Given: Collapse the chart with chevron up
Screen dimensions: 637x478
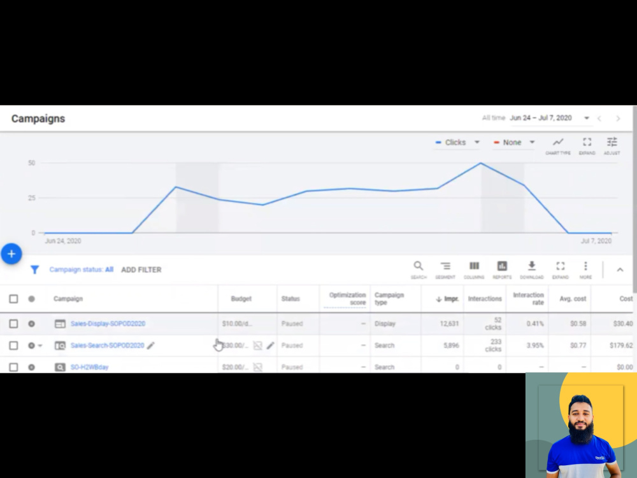Looking at the screenshot, I should click(x=620, y=270).
